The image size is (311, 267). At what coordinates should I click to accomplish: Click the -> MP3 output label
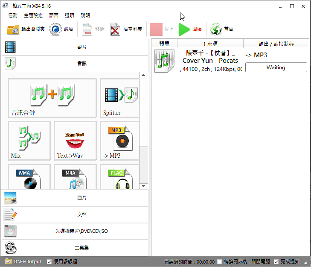click(x=256, y=55)
